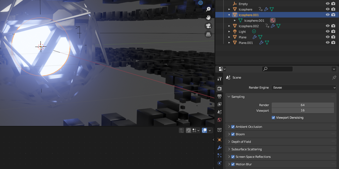
Task: Toggle the camera view gizmo
Action: [x=208, y=26]
